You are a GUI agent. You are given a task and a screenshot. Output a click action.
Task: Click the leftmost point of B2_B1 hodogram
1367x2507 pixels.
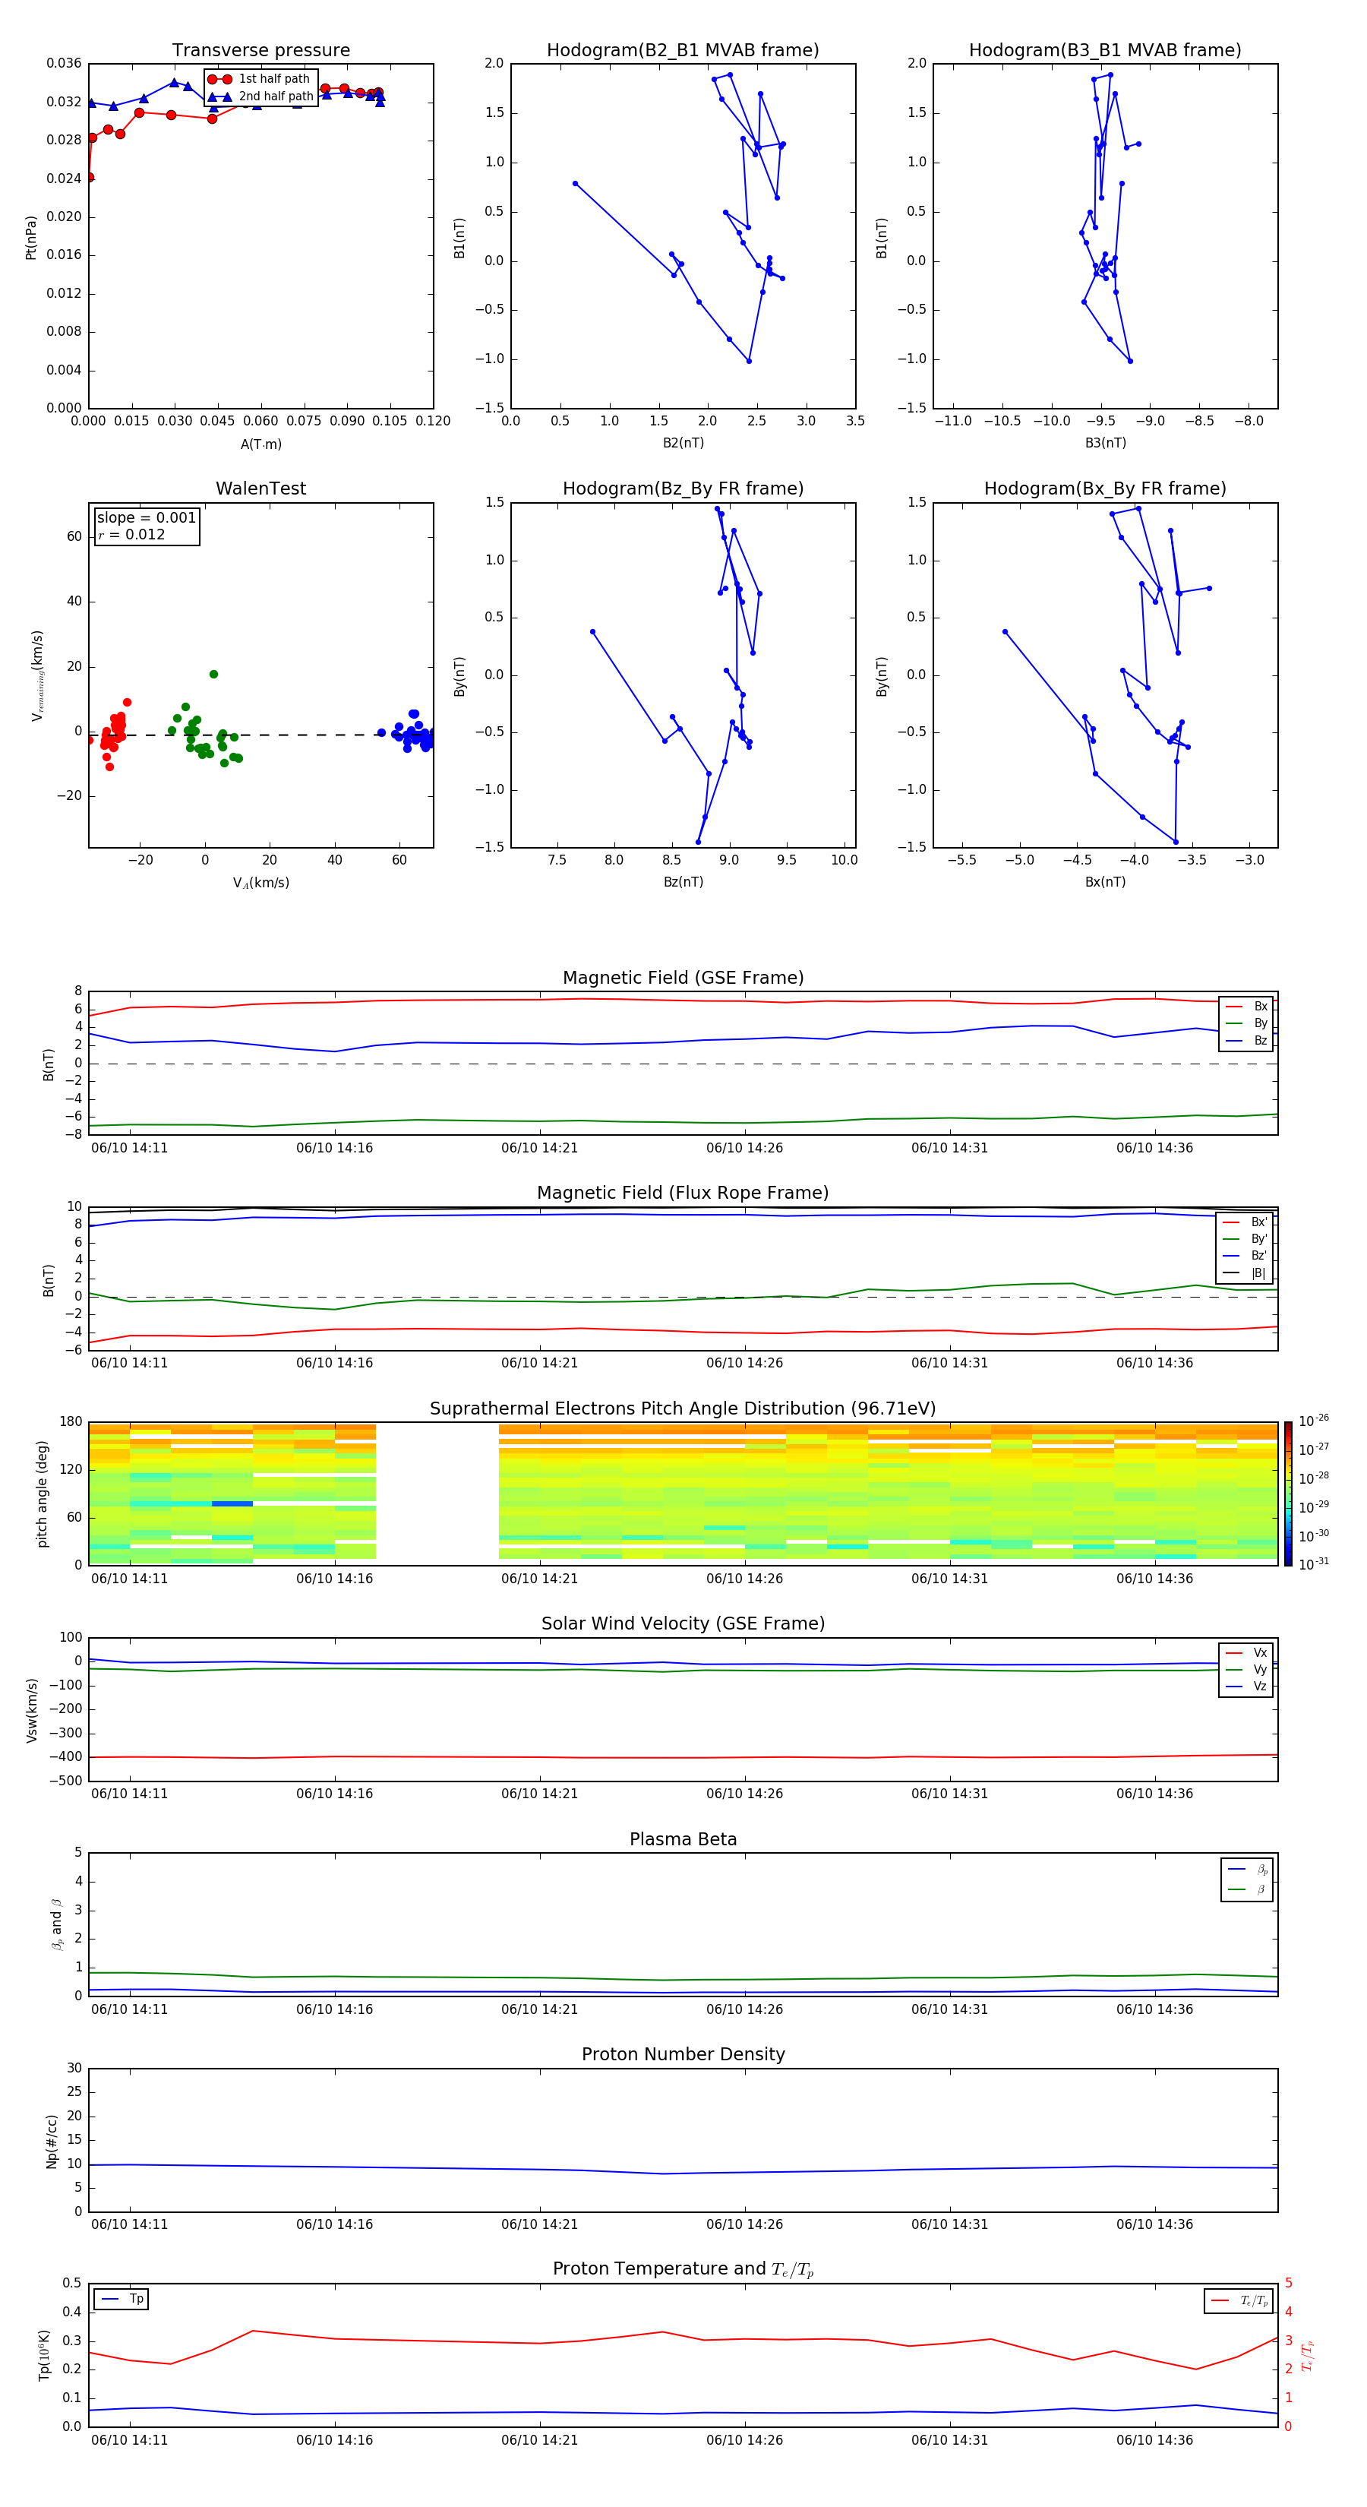575,183
